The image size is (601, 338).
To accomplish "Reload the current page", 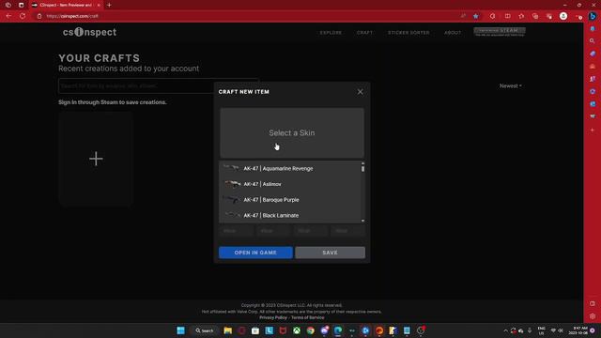I will 23,16.
